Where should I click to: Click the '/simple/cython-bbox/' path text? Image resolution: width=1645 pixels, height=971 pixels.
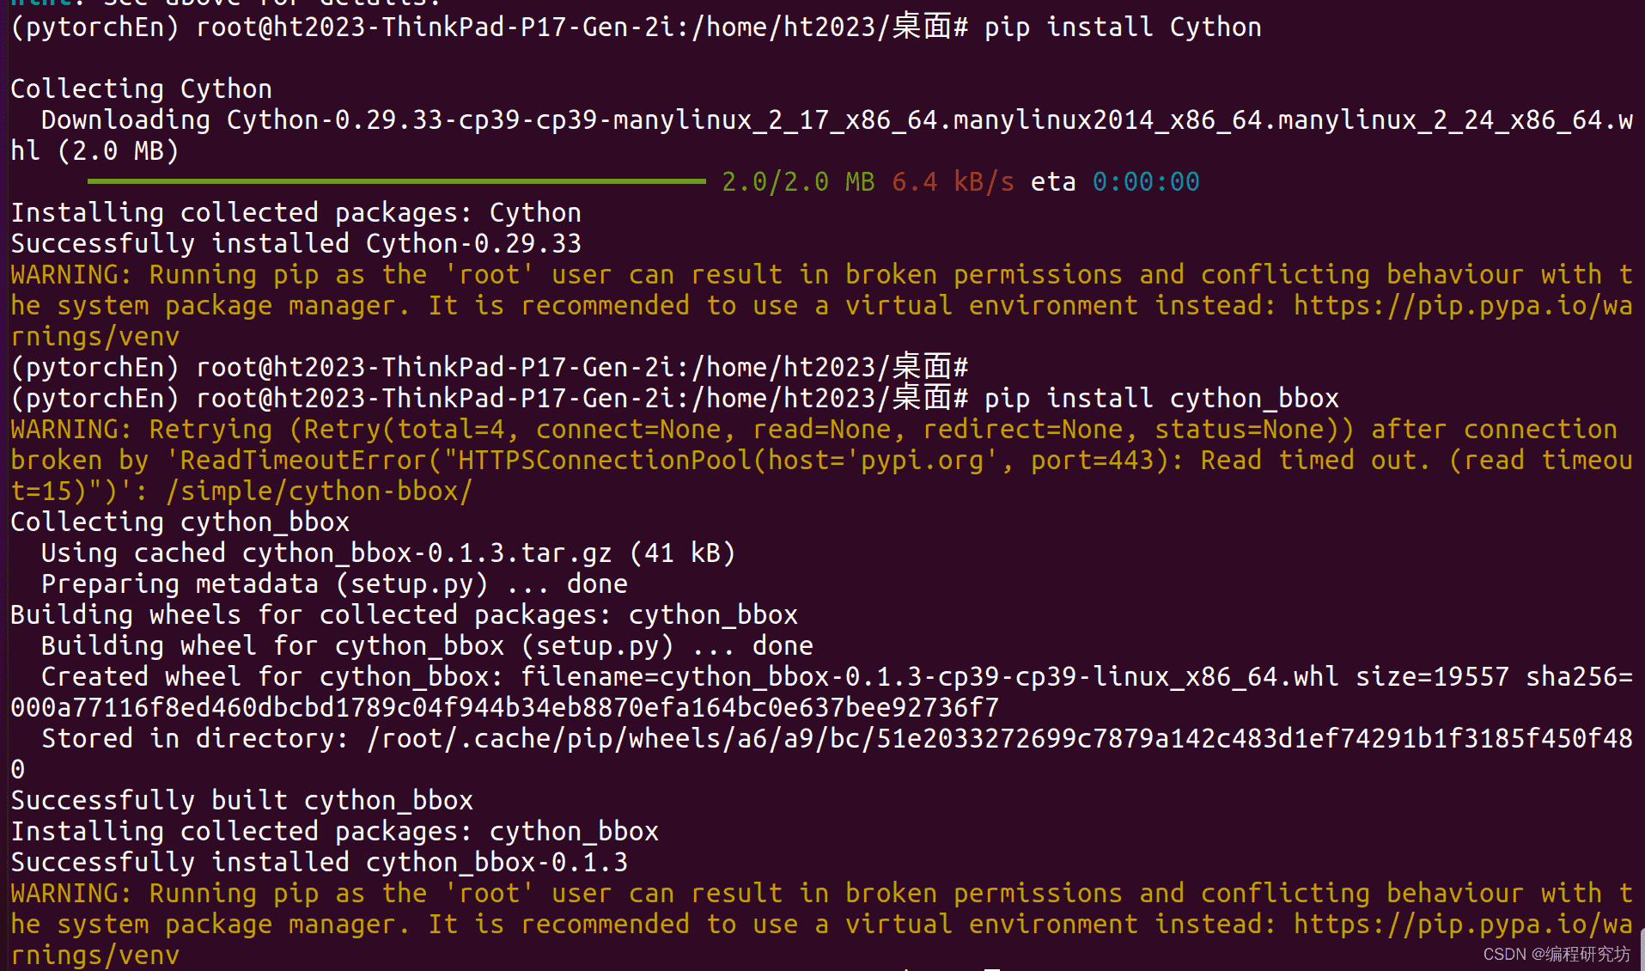tap(319, 492)
